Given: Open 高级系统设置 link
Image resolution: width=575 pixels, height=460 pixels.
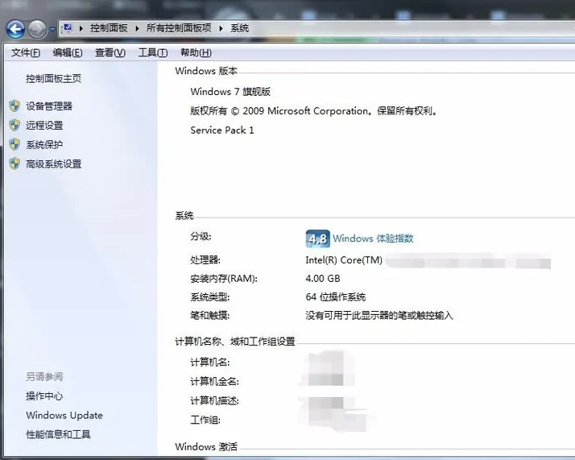Looking at the screenshot, I should coord(53,164).
